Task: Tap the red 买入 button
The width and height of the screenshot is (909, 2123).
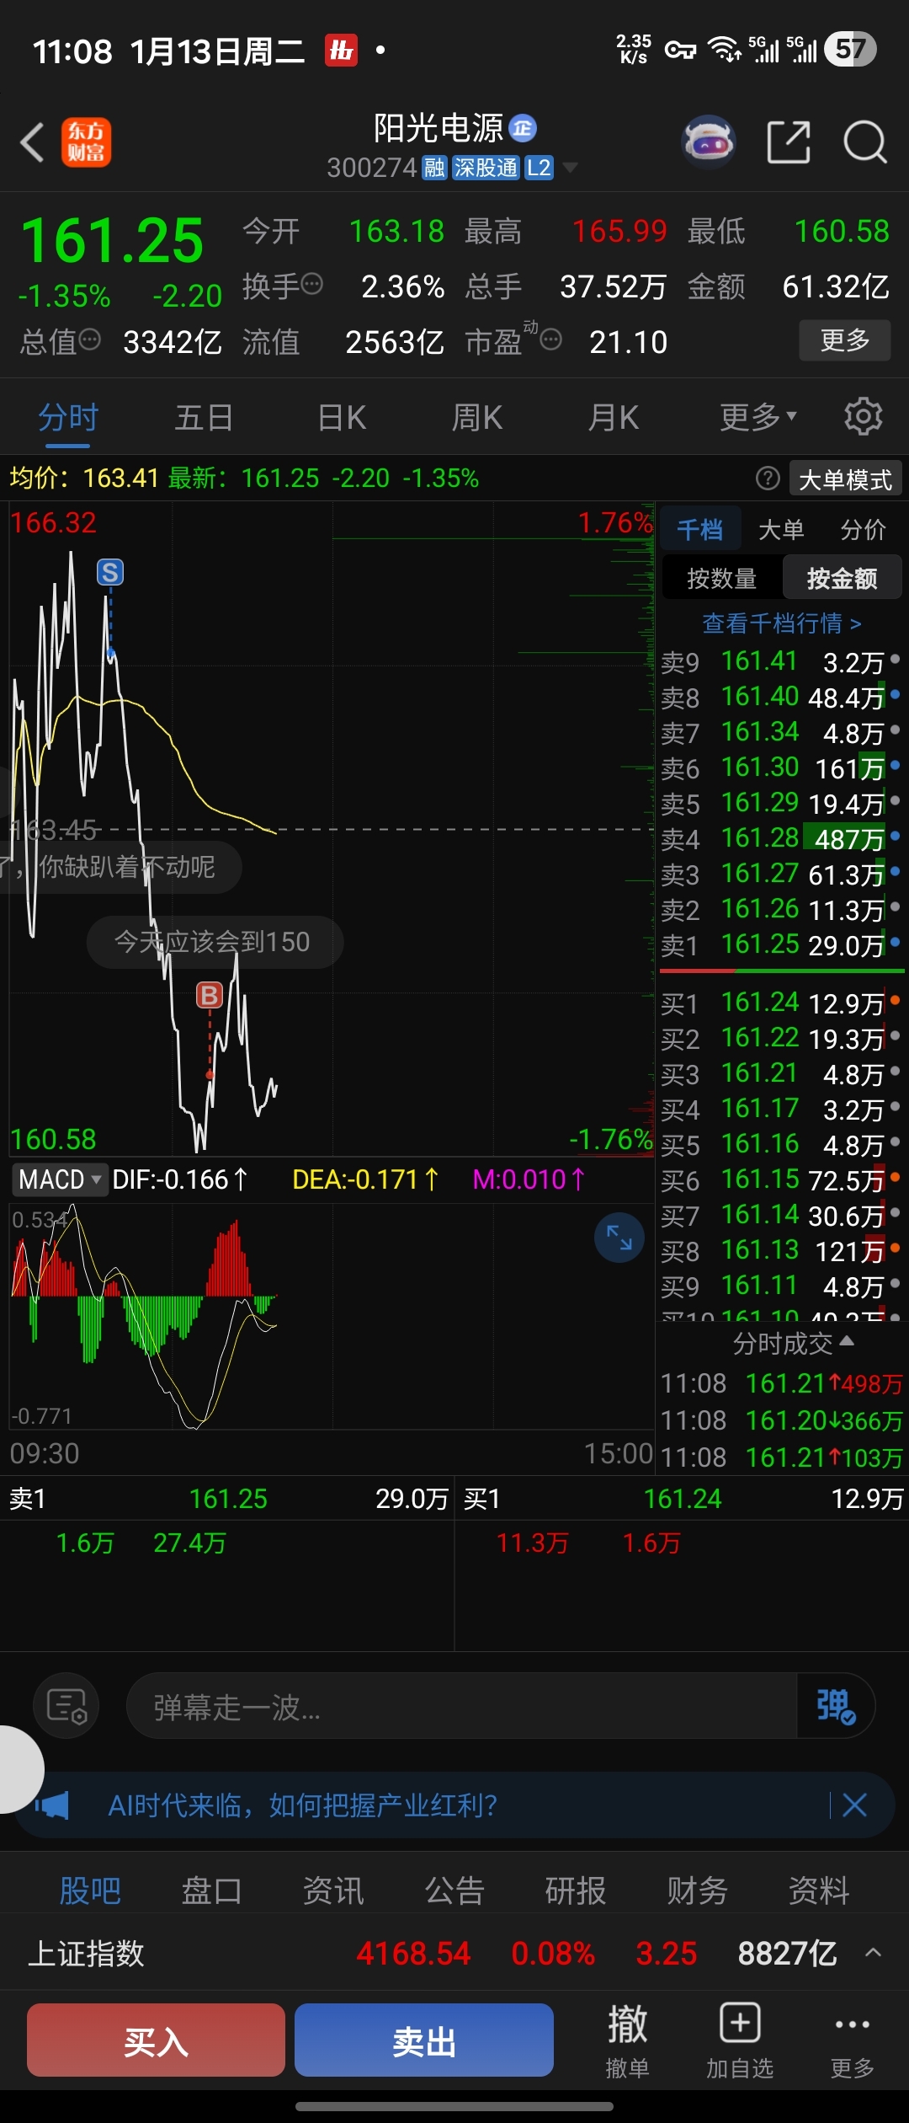Action: (156, 2040)
